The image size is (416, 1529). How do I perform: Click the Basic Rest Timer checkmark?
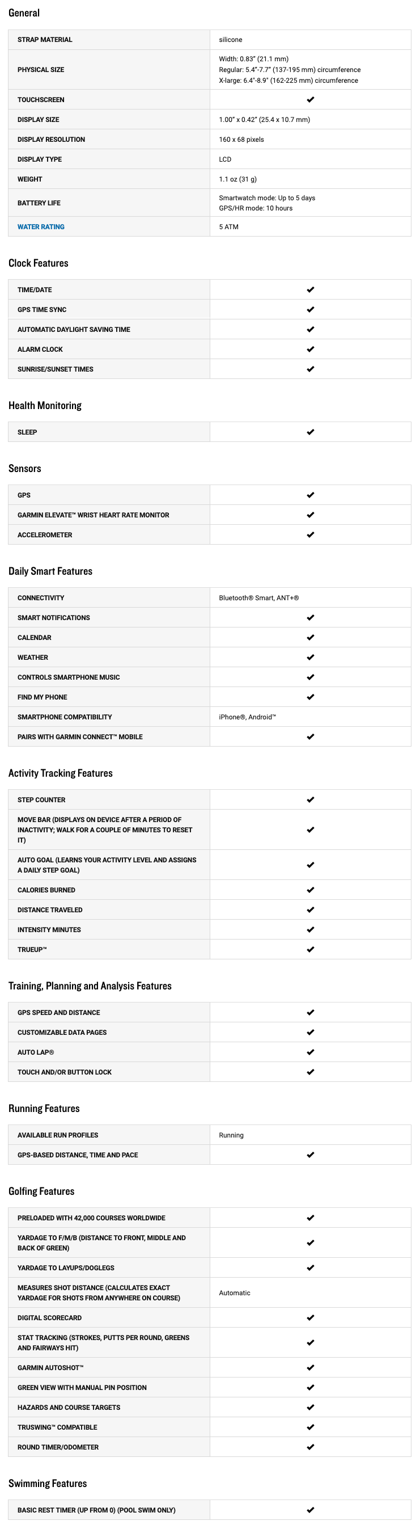310,1510
